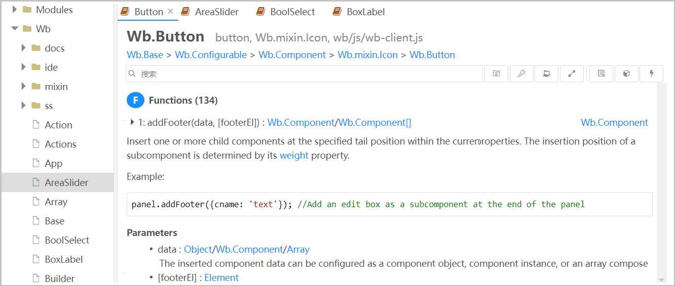Screen dimensions: 675x286
Task: Click the cube icon toolbar button
Action: click(x=626, y=74)
